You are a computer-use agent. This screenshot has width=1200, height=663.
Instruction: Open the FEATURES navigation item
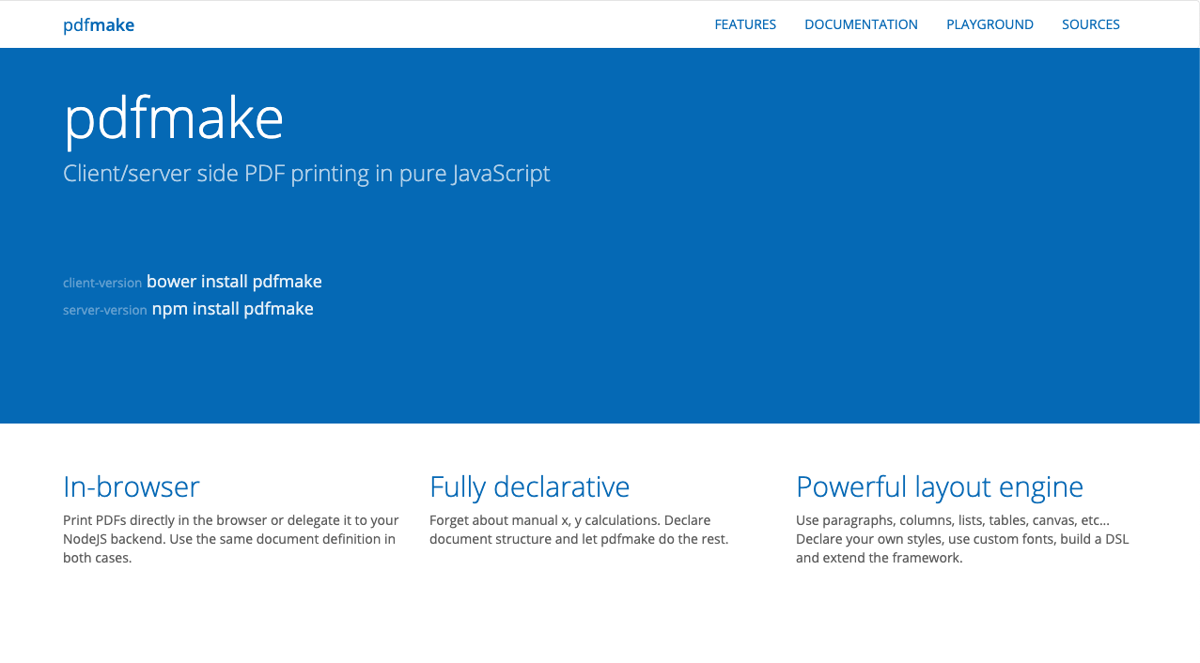tap(745, 23)
